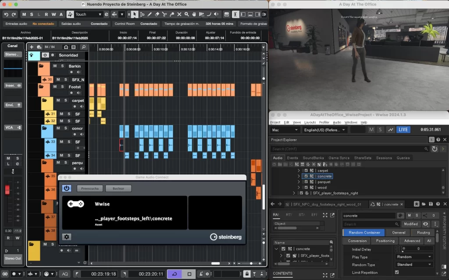Mute the Barkin folder track
The image size is (449, 280).
[x=55, y=66]
